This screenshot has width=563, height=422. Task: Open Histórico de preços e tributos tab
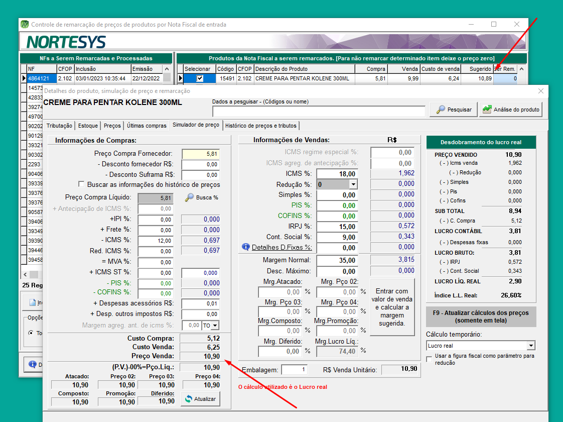(x=261, y=126)
